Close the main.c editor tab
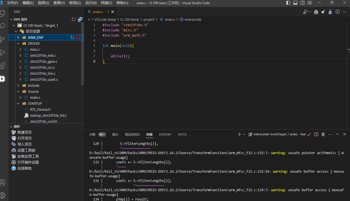Screen dimensions: 350x201 112,12
